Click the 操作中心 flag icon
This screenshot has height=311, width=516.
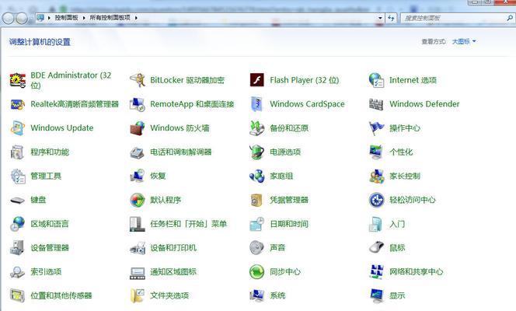[376, 128]
